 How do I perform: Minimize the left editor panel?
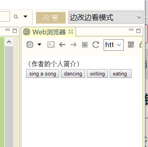tap(8, 30)
